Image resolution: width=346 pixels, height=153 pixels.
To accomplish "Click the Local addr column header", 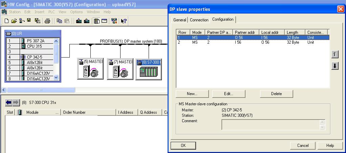I will pyautogui.click(x=272, y=32).
